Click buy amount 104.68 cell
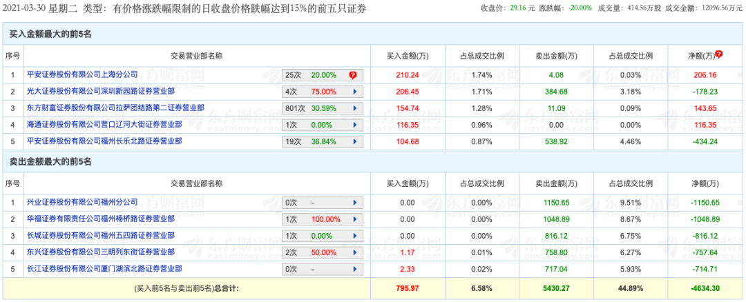The image size is (746, 302). pyautogui.click(x=407, y=141)
